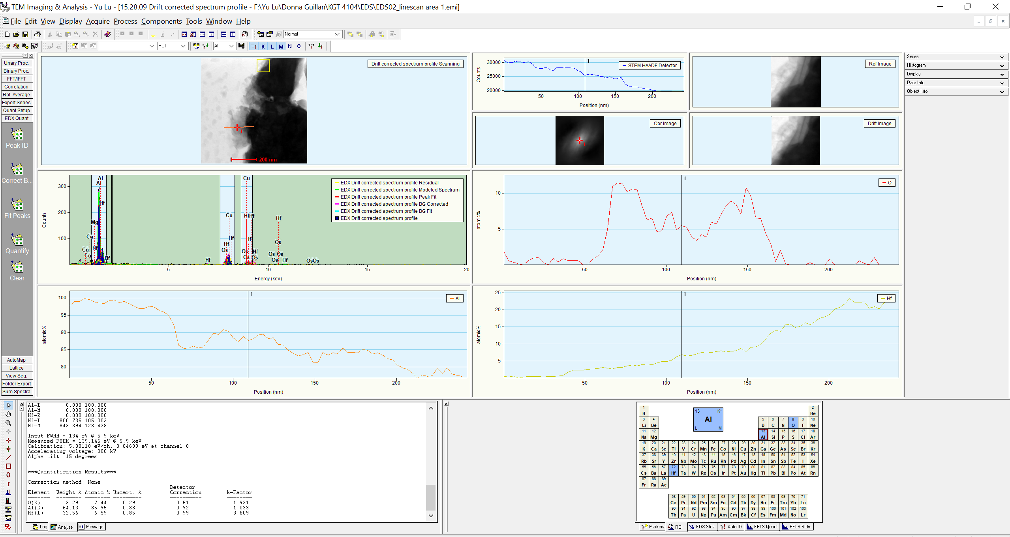This screenshot has width=1010, height=537.
Task: Click the Print icon in toolbar
Action: (x=38, y=34)
